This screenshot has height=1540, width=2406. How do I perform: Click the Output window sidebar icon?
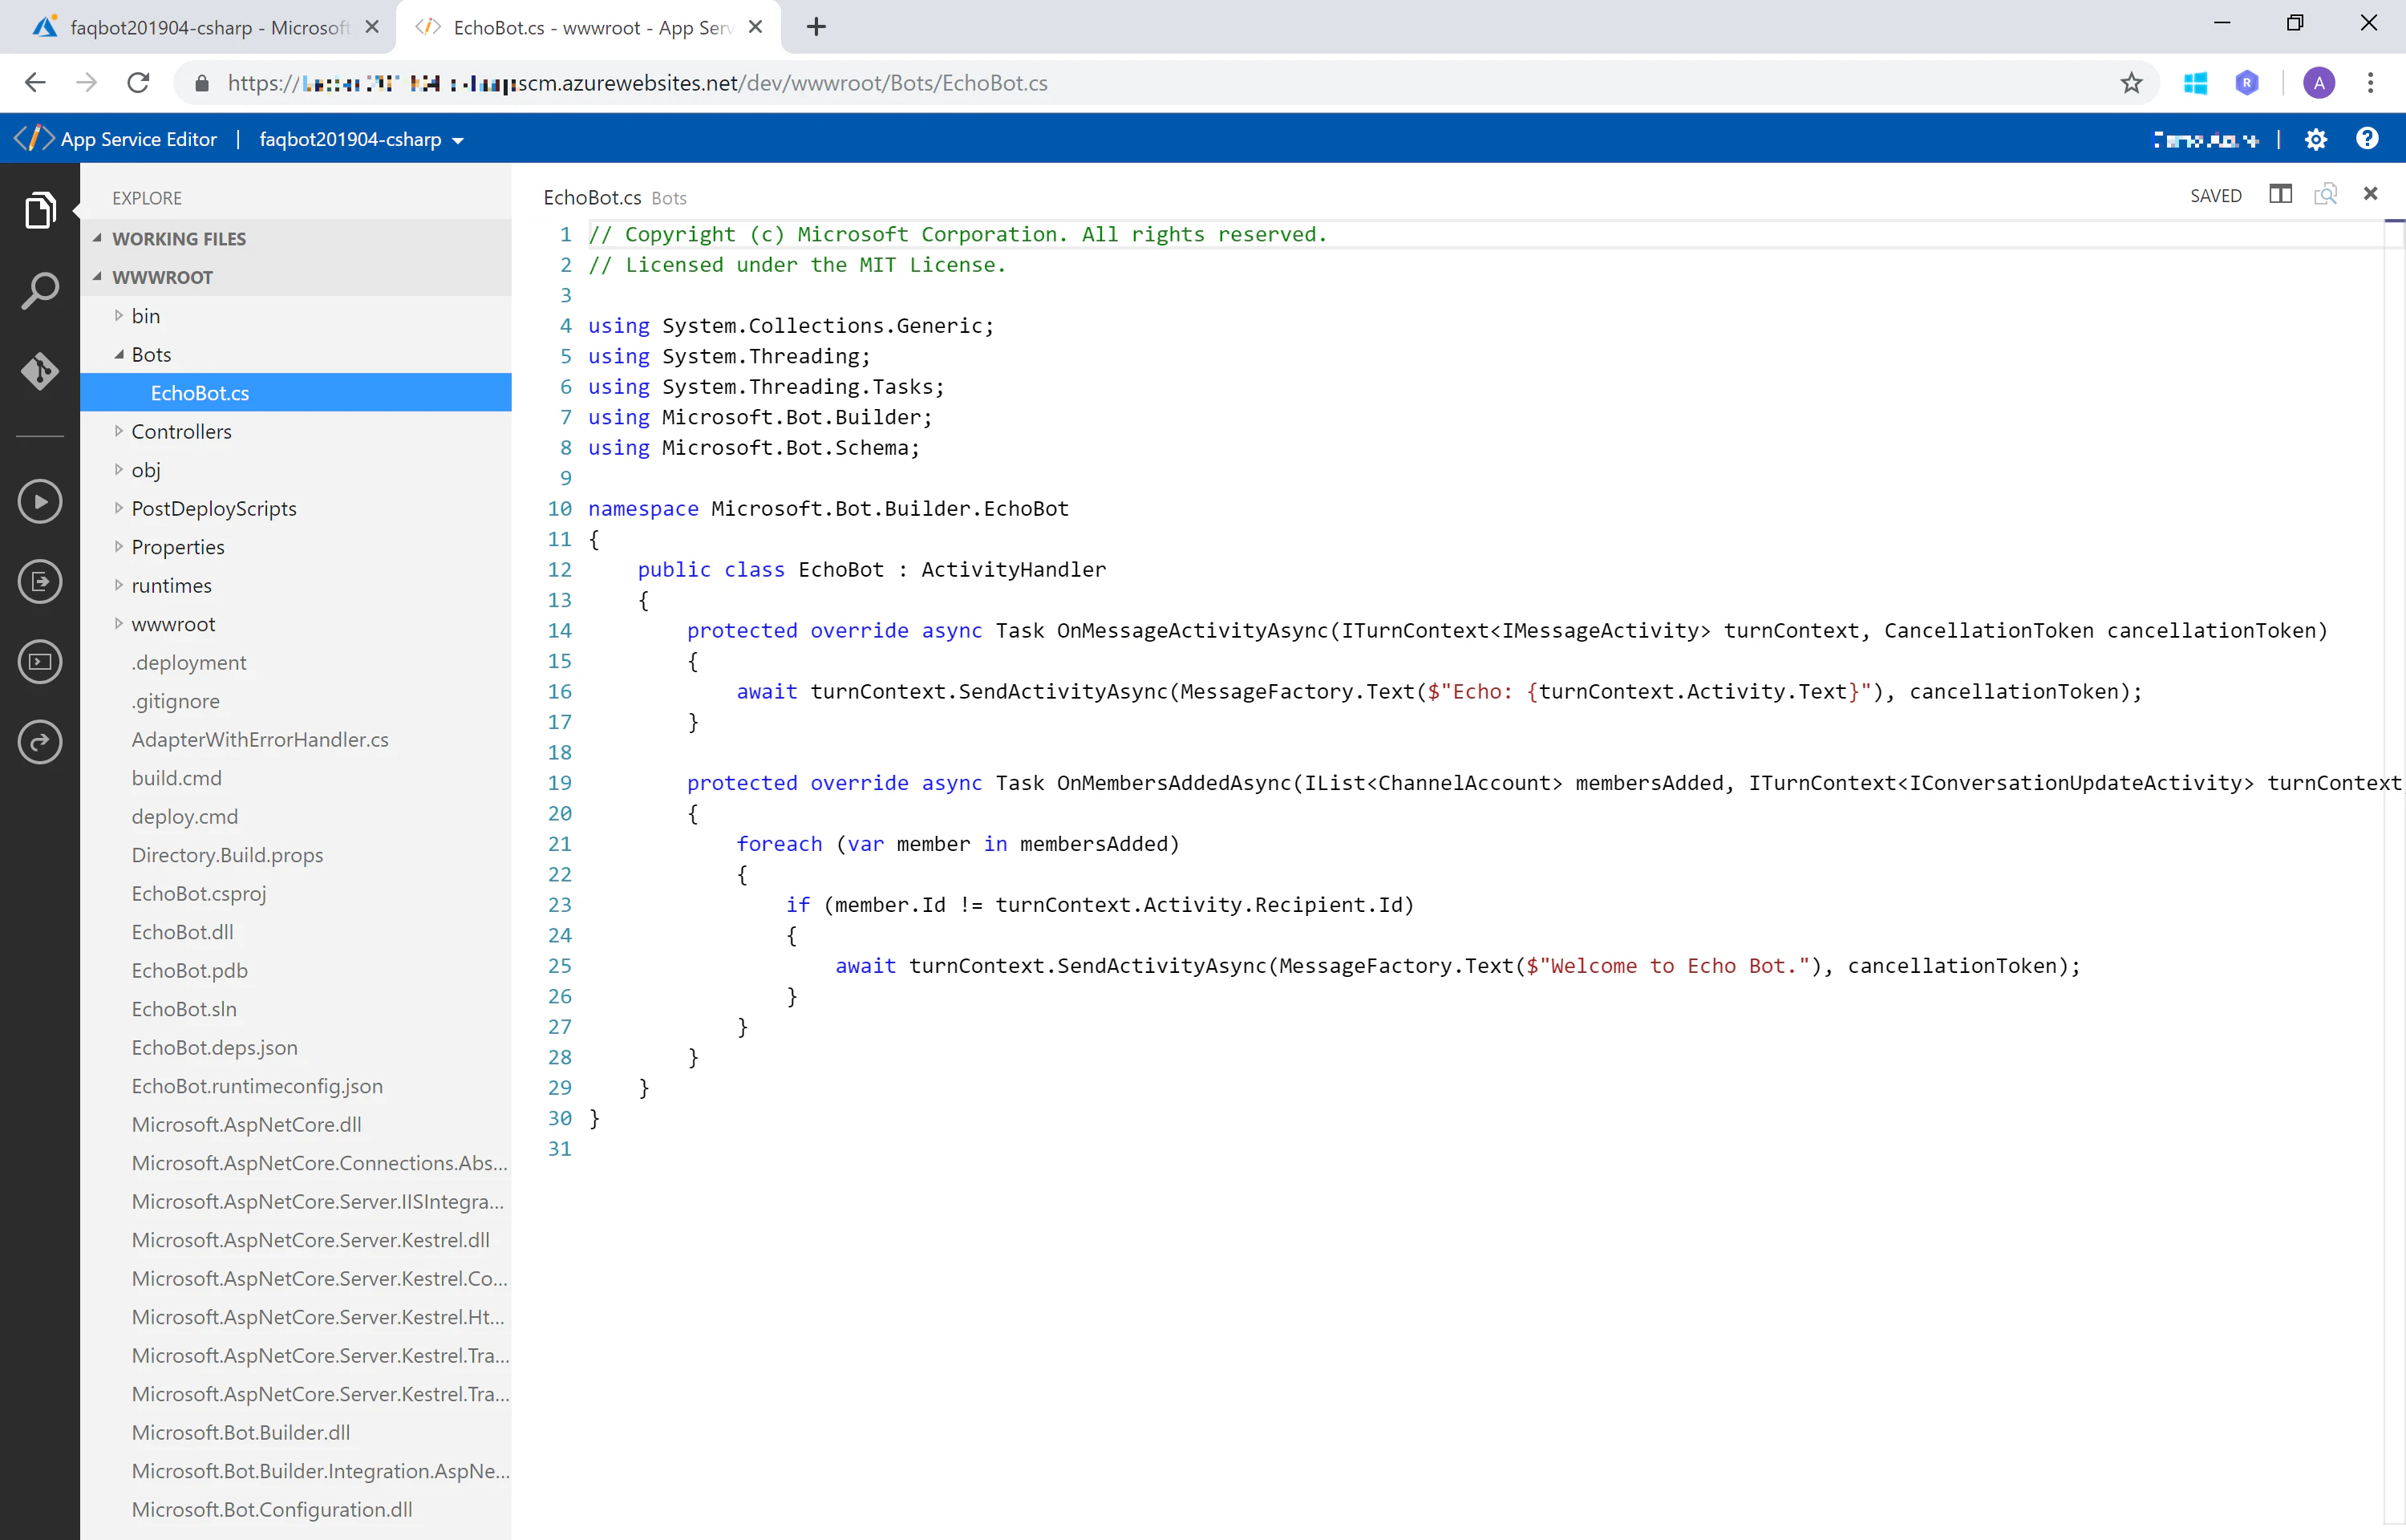tap(40, 581)
